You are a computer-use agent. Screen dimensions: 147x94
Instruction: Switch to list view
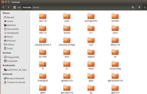(139, 7)
